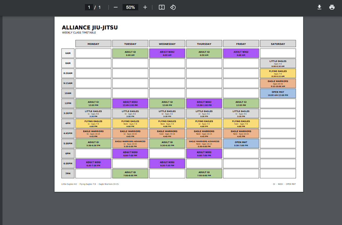Download the PDF file

point(319,8)
